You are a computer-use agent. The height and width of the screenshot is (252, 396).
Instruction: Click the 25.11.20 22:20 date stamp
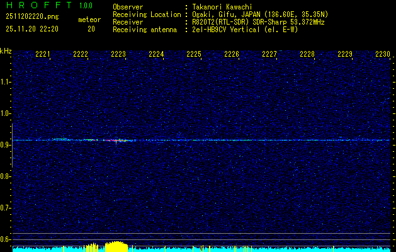point(31,29)
